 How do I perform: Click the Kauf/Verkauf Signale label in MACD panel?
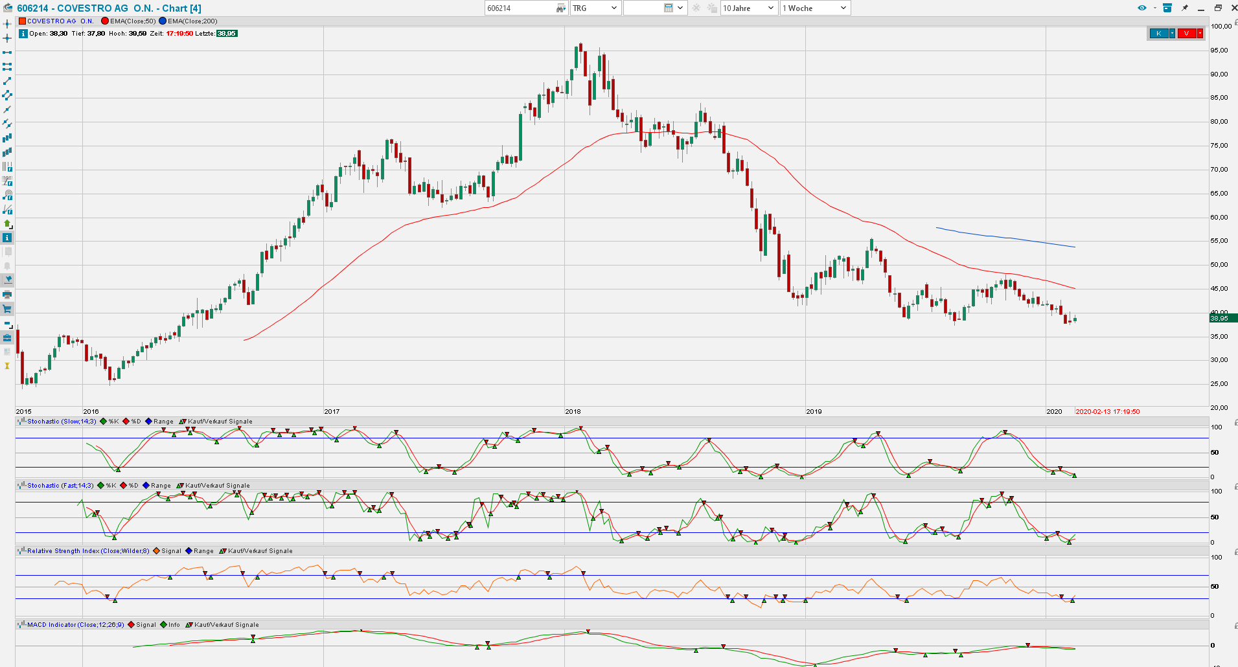pyautogui.click(x=227, y=625)
